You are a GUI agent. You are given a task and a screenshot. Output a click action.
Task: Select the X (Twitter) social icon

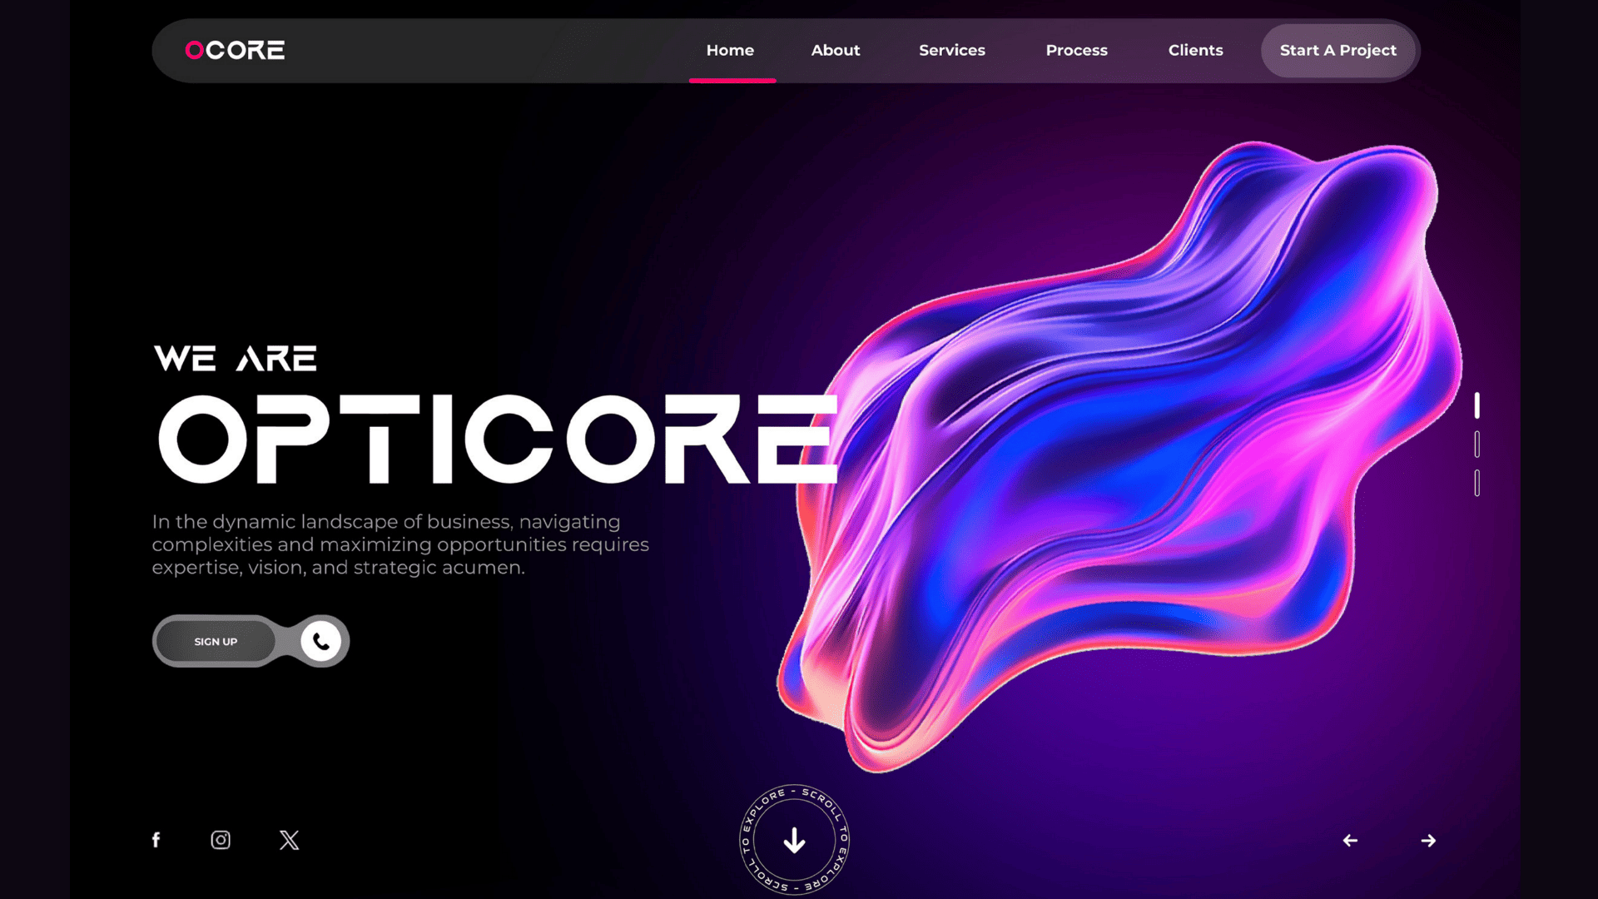coord(289,840)
